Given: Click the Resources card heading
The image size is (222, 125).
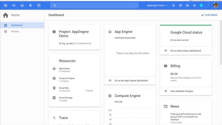Looking at the screenshot, I should tap(67, 61).
